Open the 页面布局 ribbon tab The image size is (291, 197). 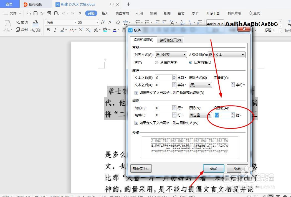(122, 13)
